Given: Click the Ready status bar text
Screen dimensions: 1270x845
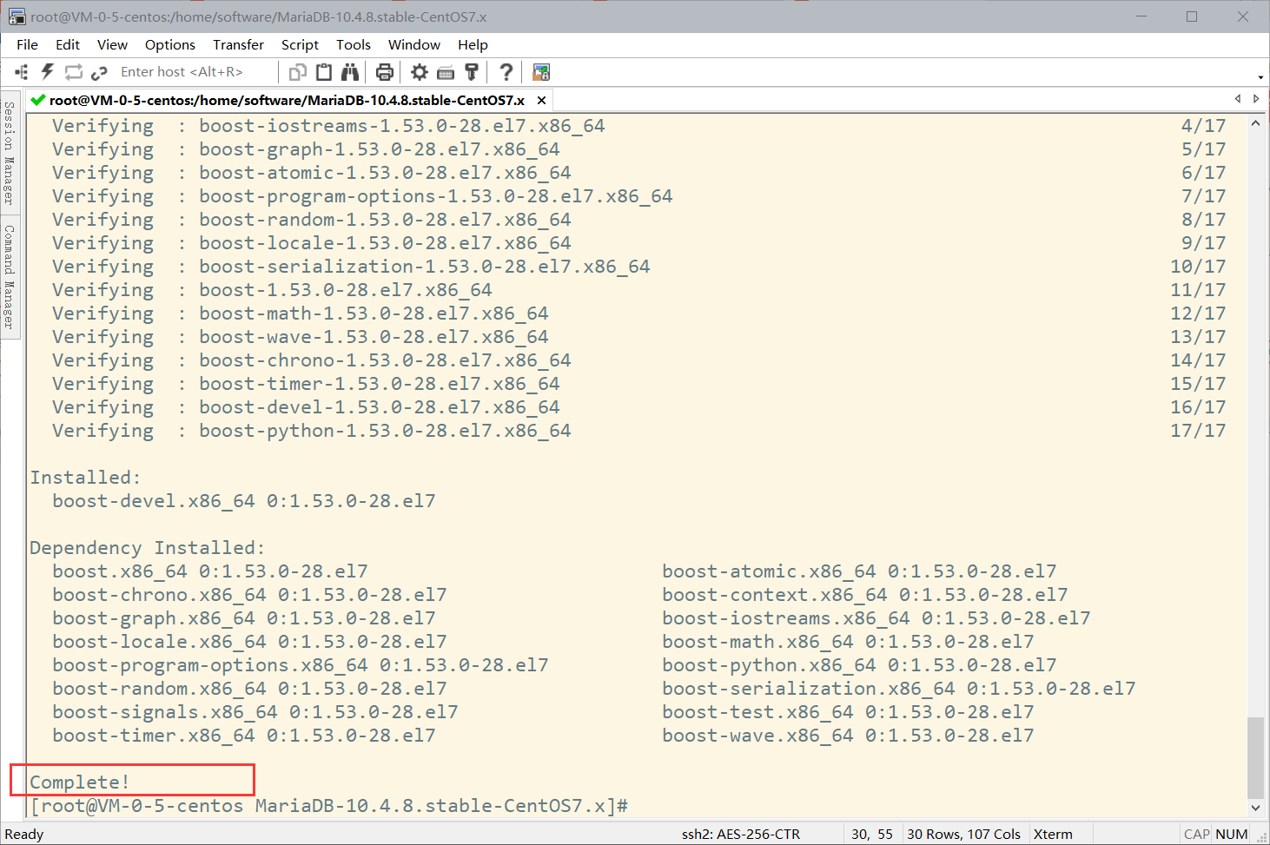Looking at the screenshot, I should pos(24,835).
